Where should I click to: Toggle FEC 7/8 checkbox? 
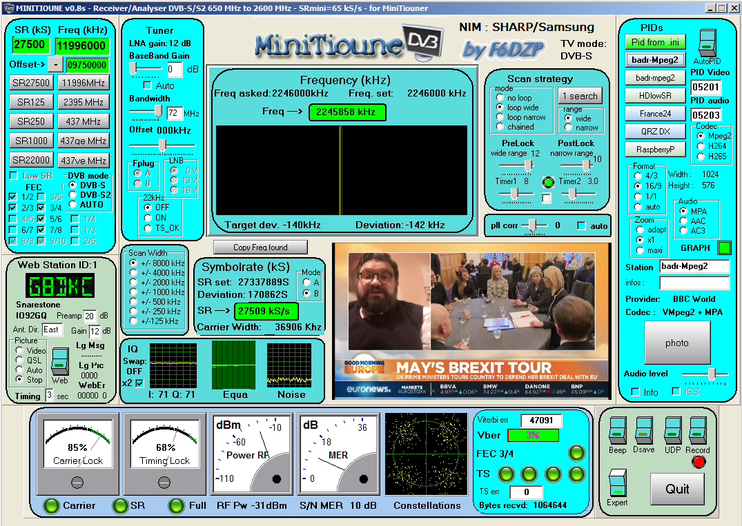41,230
